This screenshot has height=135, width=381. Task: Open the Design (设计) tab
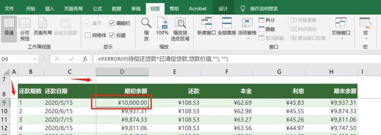(223, 9)
